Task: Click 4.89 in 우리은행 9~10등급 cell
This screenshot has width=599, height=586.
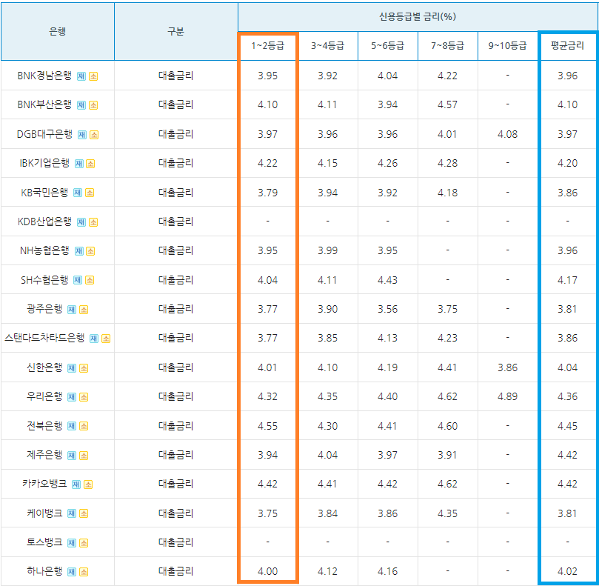Action: (x=508, y=397)
